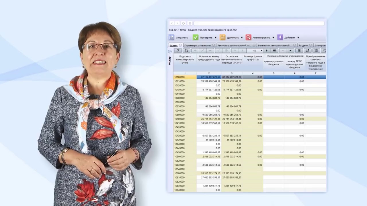Click the add row plus icon
Image resolution: width=367 pixels, height=206 pixels.
(x=195, y=51)
